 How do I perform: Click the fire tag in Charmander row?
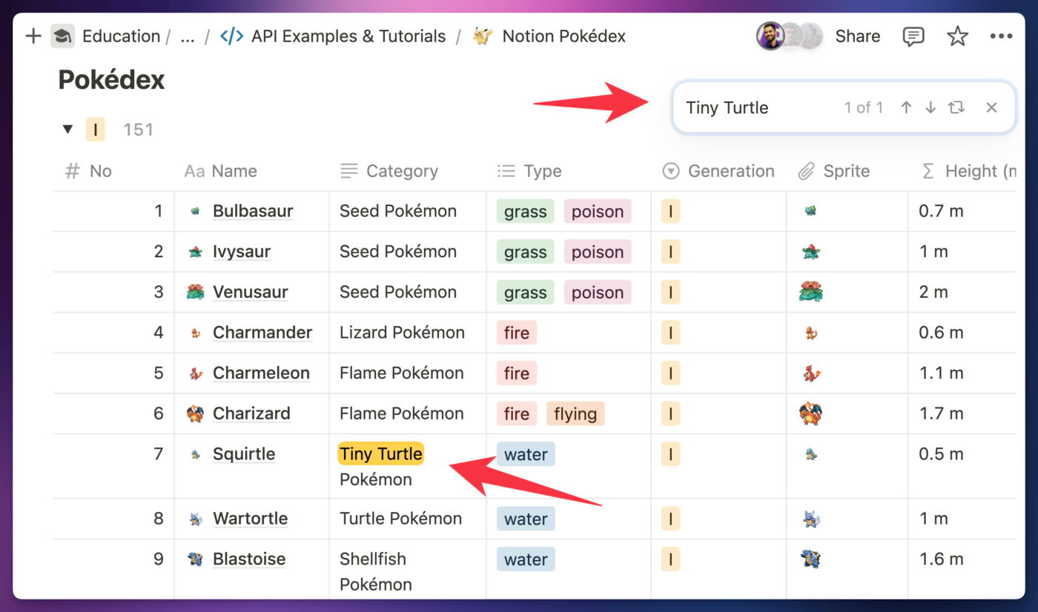517,333
